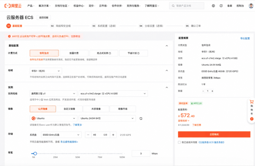Screen dimensions: 255x166
Task: Open the 合作伙伴 menu
Action: (117, 6)
